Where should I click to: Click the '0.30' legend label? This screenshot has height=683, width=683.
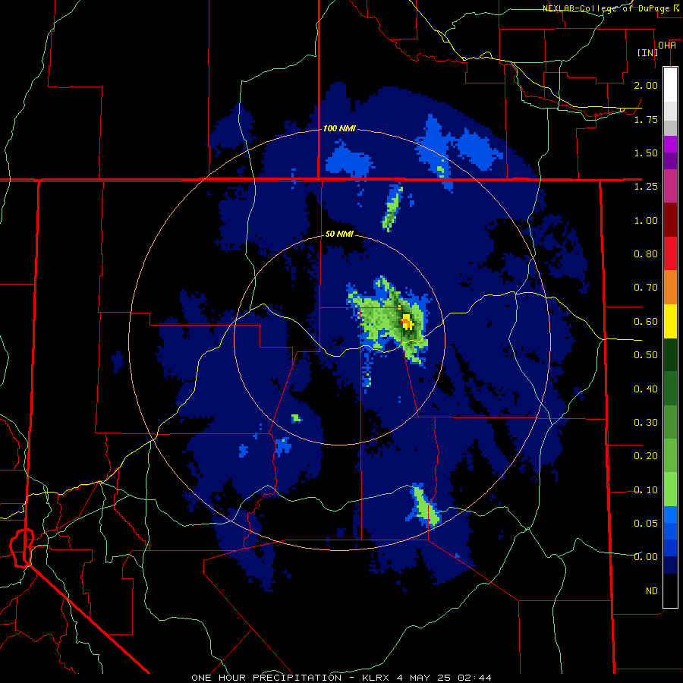(646, 423)
